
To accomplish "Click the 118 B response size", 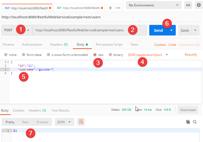I will (x=167, y=110).
